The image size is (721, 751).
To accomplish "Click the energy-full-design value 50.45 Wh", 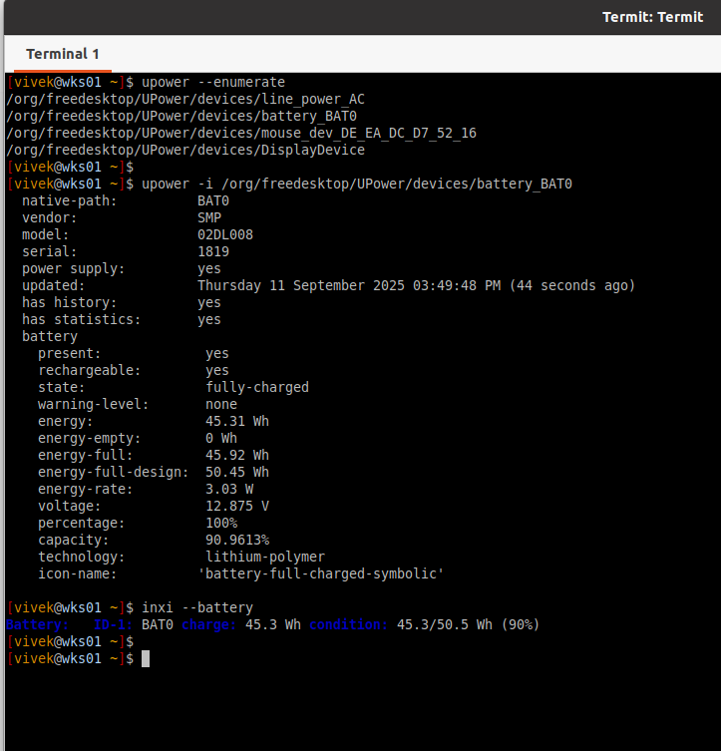I will coord(237,472).
